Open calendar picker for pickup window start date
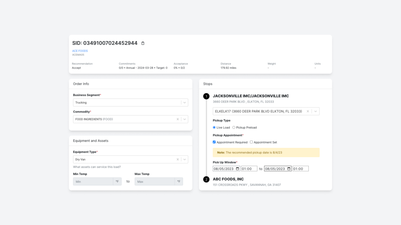The image size is (401, 225). 237,169
